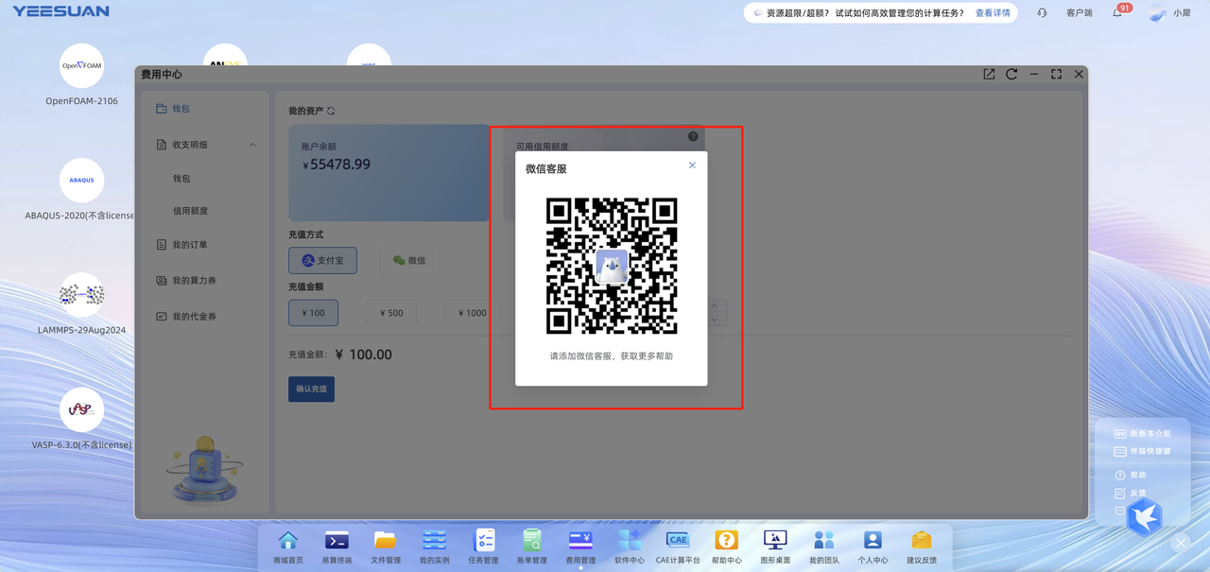Open 个人中心 in the dock
Viewport: 1210px width, 572px height.
[873, 546]
